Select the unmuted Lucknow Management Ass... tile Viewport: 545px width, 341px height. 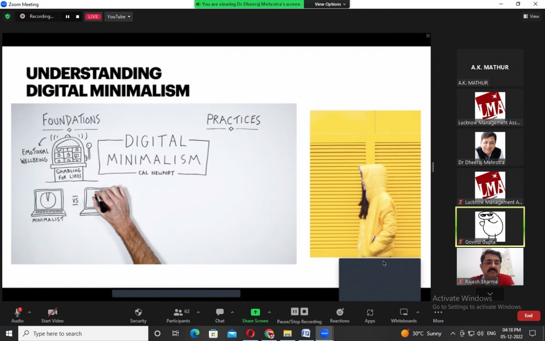(490, 107)
